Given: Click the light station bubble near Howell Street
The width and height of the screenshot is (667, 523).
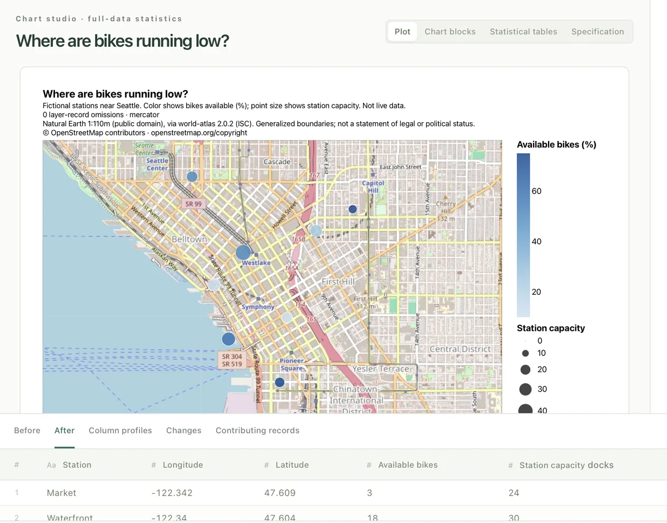Looking at the screenshot, I should [x=316, y=230].
